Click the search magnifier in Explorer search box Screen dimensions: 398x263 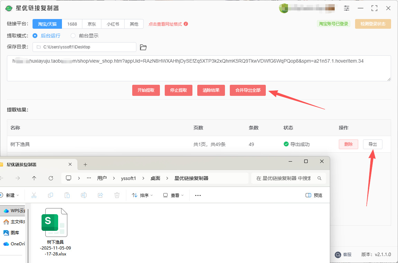coord(319,178)
